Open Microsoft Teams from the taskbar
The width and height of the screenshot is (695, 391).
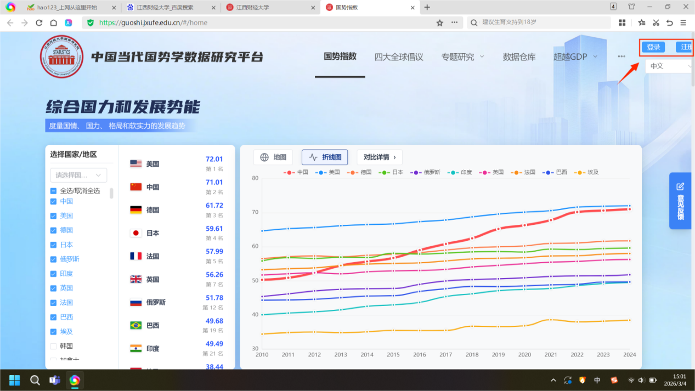point(55,380)
